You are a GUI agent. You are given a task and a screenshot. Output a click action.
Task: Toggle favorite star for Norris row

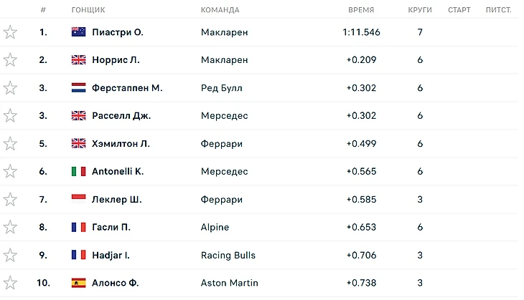coord(10,60)
